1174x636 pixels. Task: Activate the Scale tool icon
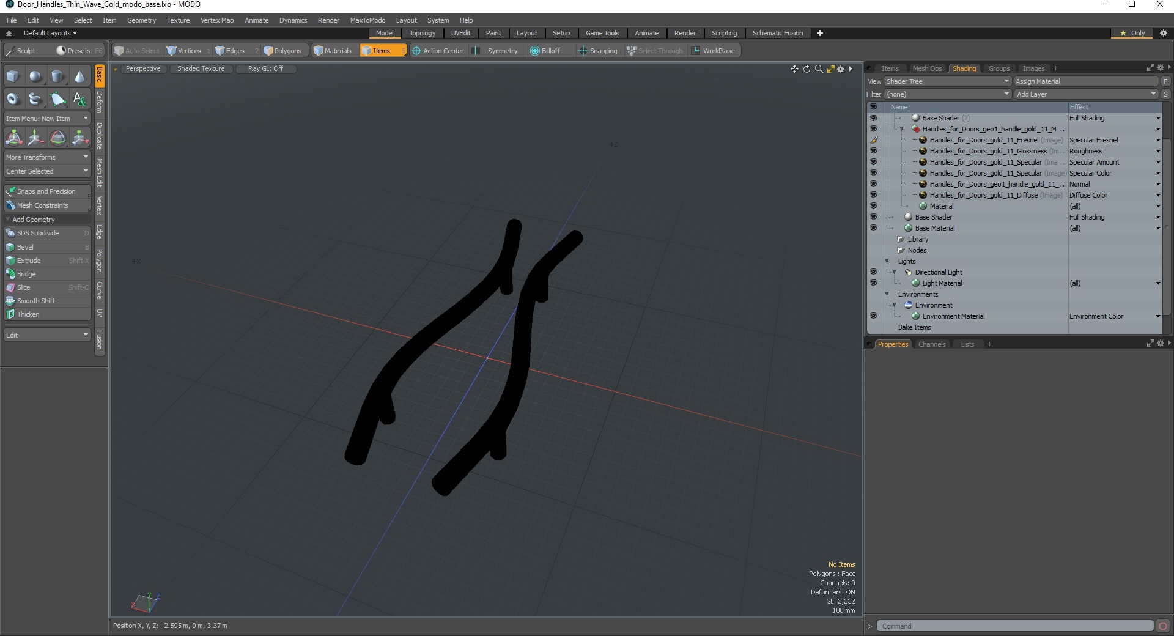point(79,138)
